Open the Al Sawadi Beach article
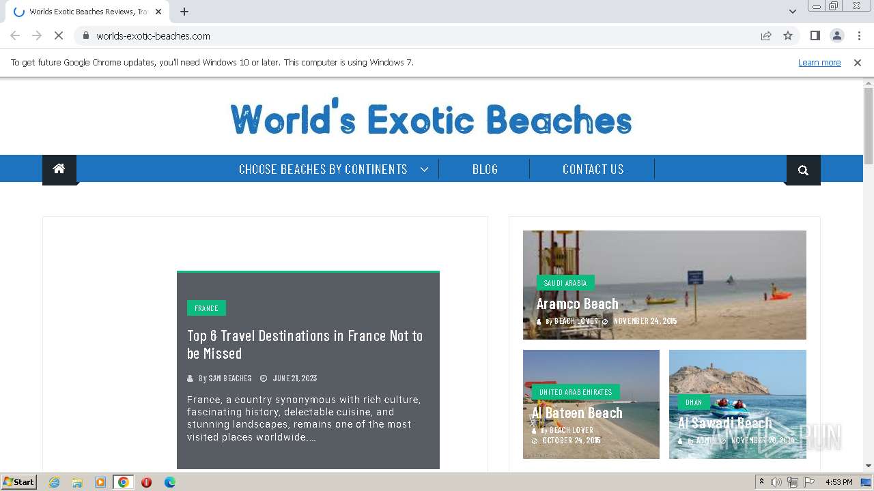Viewport: 874px width, 491px height. [725, 423]
